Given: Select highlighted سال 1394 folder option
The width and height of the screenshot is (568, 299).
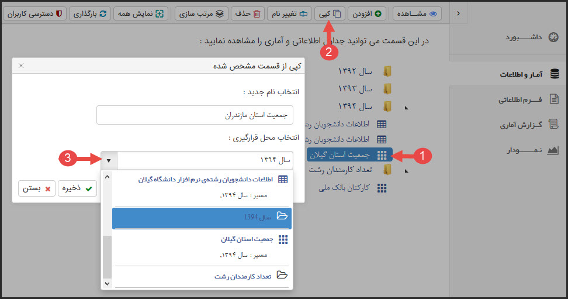Looking at the screenshot, I should (x=202, y=216).
